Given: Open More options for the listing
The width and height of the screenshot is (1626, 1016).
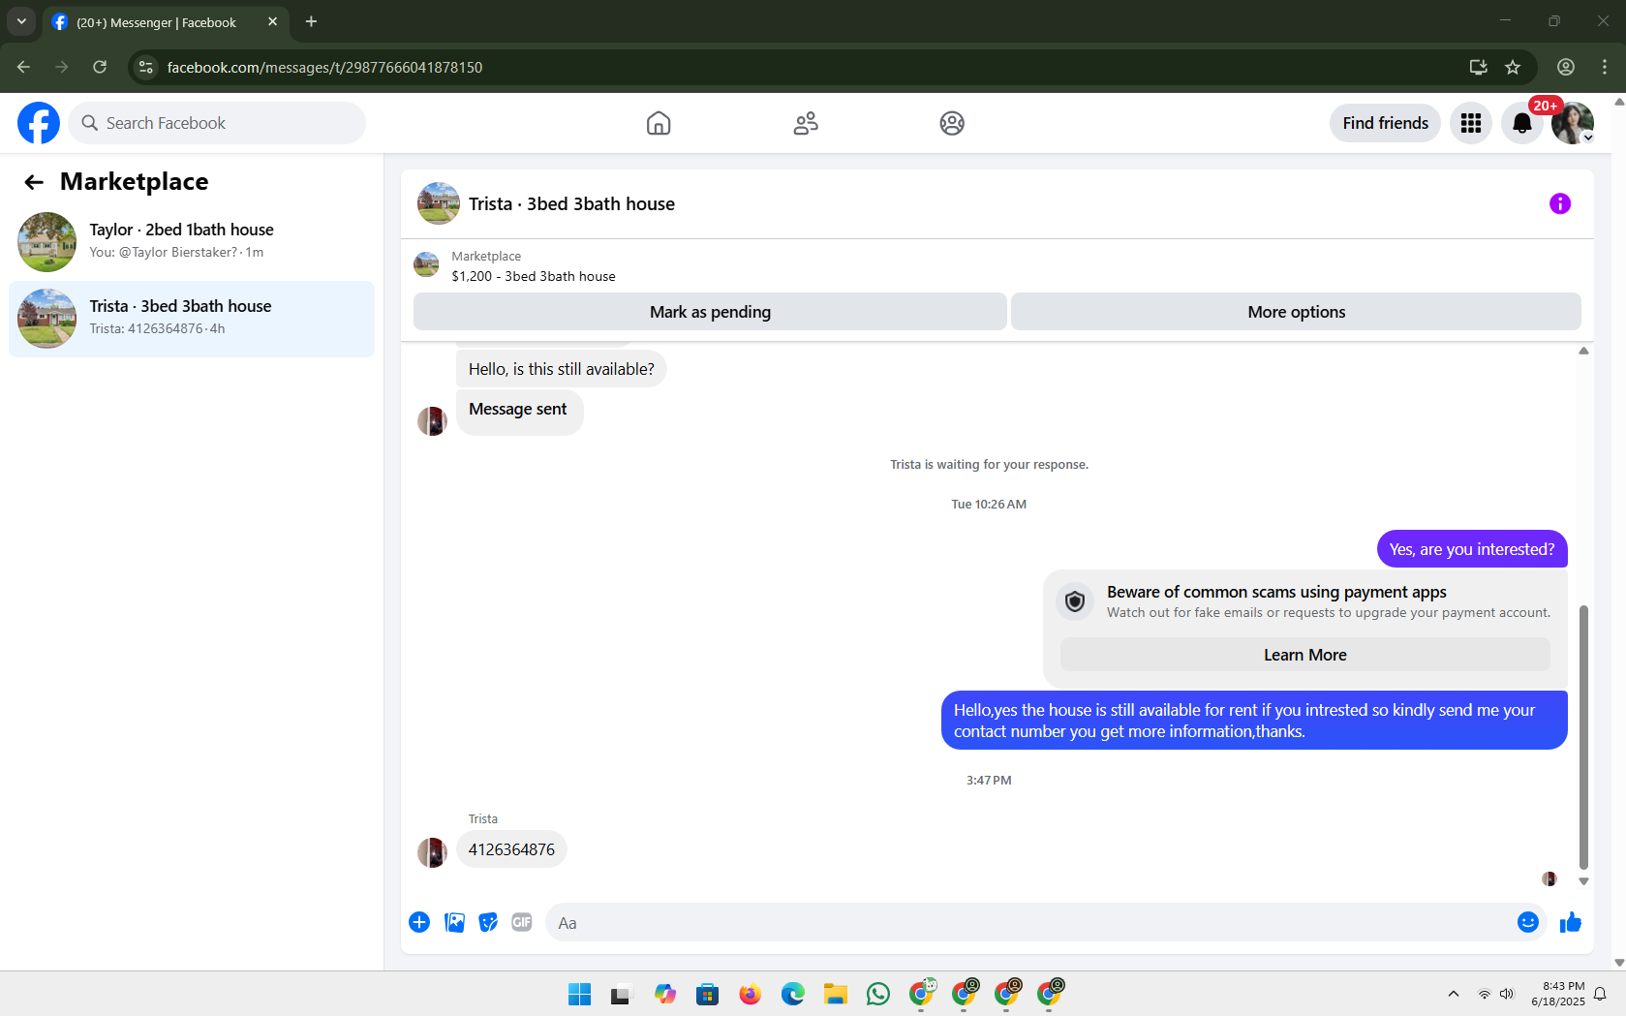Looking at the screenshot, I should click(1297, 312).
